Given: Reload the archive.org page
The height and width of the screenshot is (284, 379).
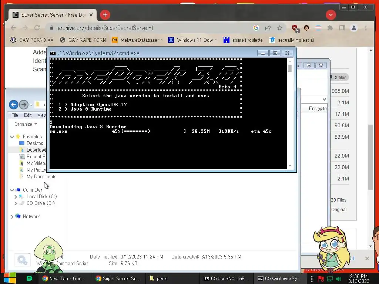Looking at the screenshot, I should tap(37, 28).
